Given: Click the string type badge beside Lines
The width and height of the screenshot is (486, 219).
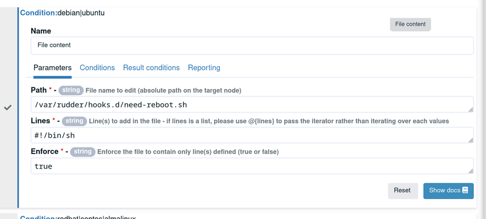Looking at the screenshot, I should (74, 121).
